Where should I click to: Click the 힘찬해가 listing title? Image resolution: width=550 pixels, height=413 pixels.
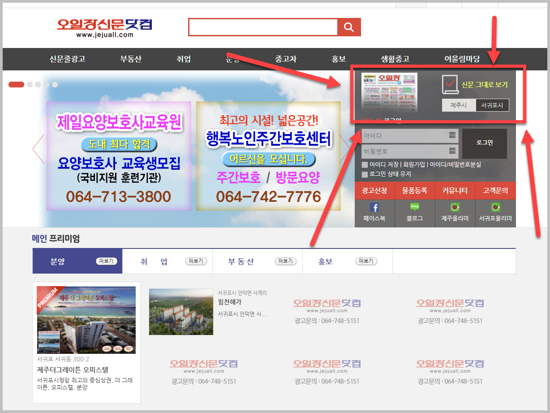pos(229,302)
